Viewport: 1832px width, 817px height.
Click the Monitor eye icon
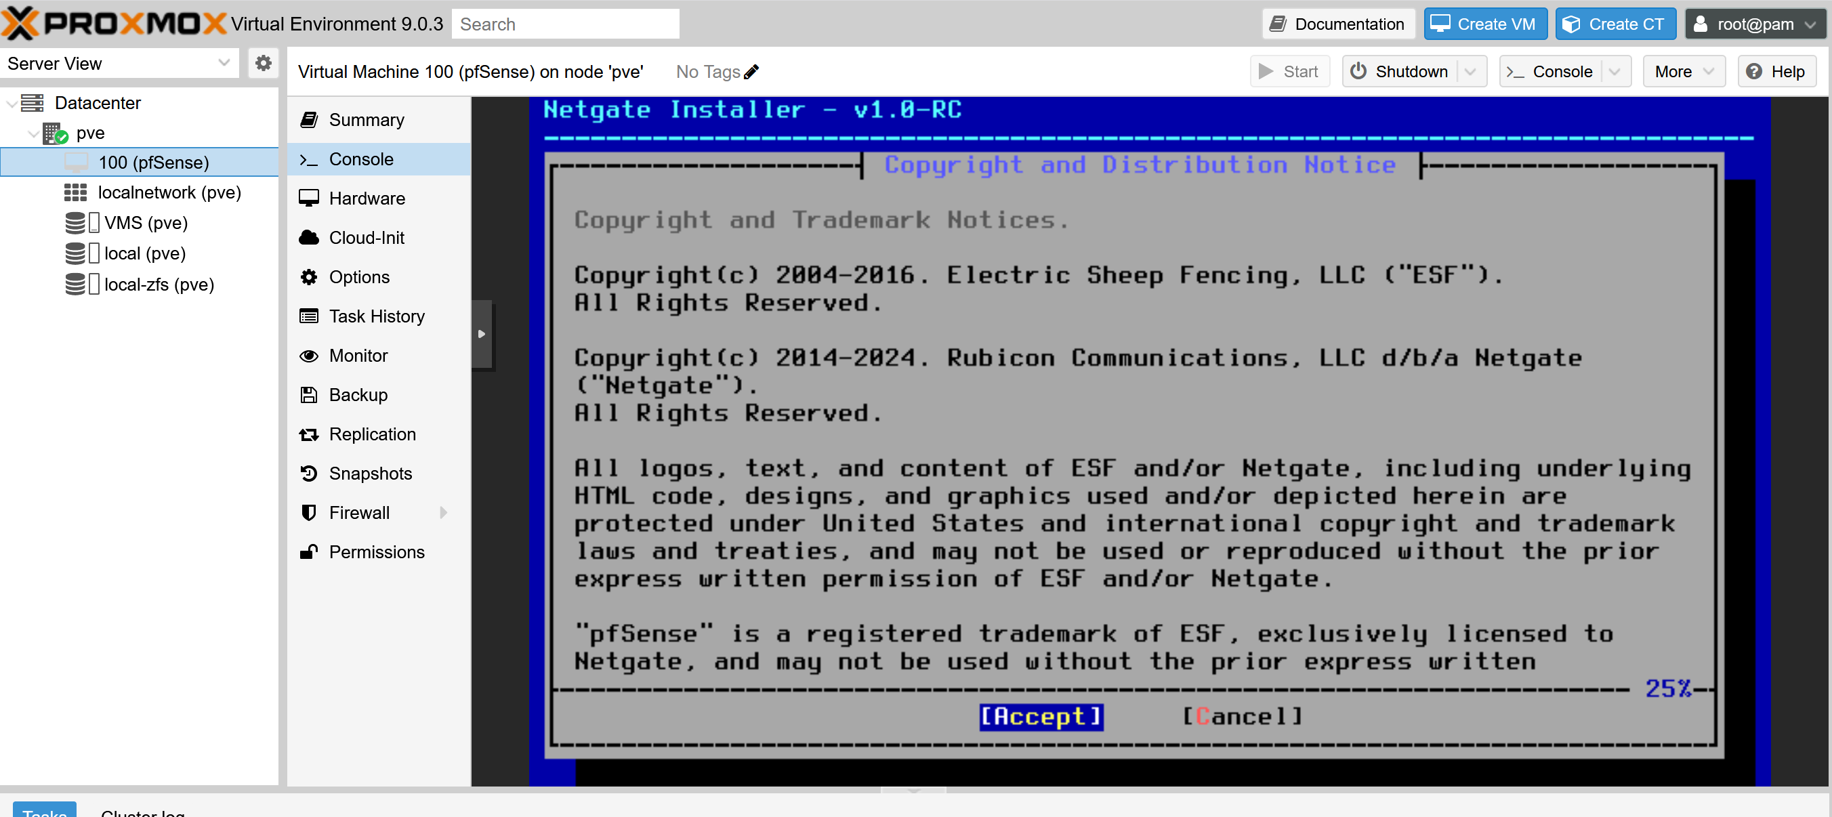coord(309,356)
